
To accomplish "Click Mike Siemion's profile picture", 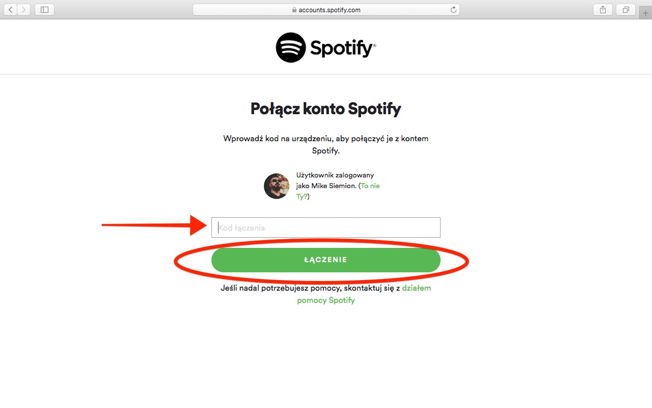I will (276, 186).
